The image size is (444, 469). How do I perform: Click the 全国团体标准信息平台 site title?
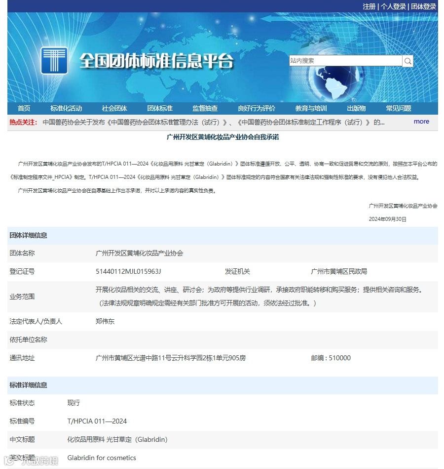(x=156, y=61)
